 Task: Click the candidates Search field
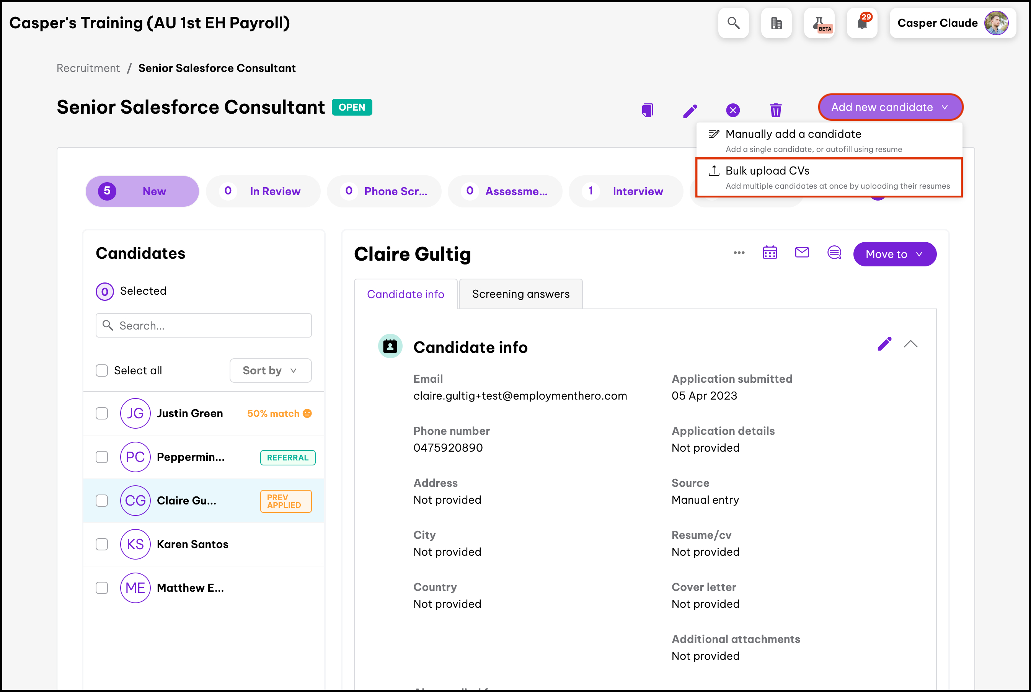coord(204,326)
